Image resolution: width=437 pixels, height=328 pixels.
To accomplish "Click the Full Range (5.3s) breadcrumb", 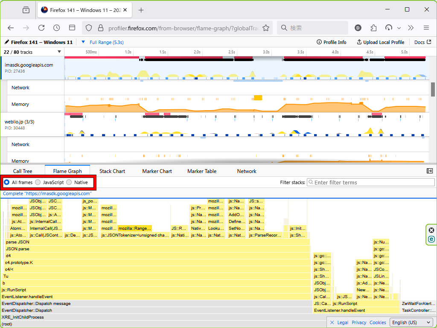I will pos(107,42).
